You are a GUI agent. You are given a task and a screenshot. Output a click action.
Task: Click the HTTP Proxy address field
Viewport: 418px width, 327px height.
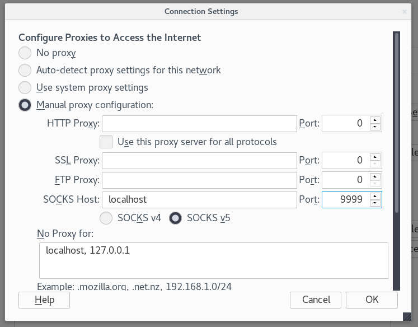199,124
